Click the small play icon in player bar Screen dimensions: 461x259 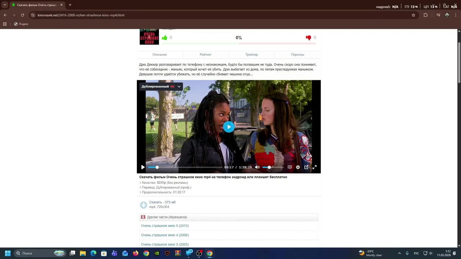143,167
